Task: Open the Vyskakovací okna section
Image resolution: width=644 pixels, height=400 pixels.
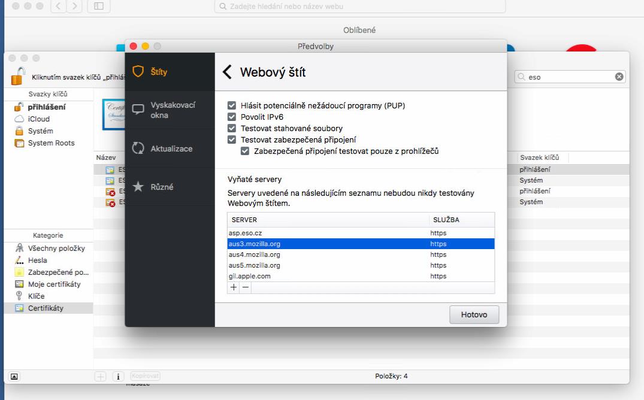Action: point(170,110)
